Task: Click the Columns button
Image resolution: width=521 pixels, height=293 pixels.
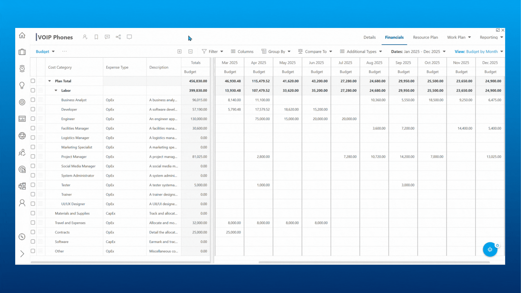Action: 242,52
